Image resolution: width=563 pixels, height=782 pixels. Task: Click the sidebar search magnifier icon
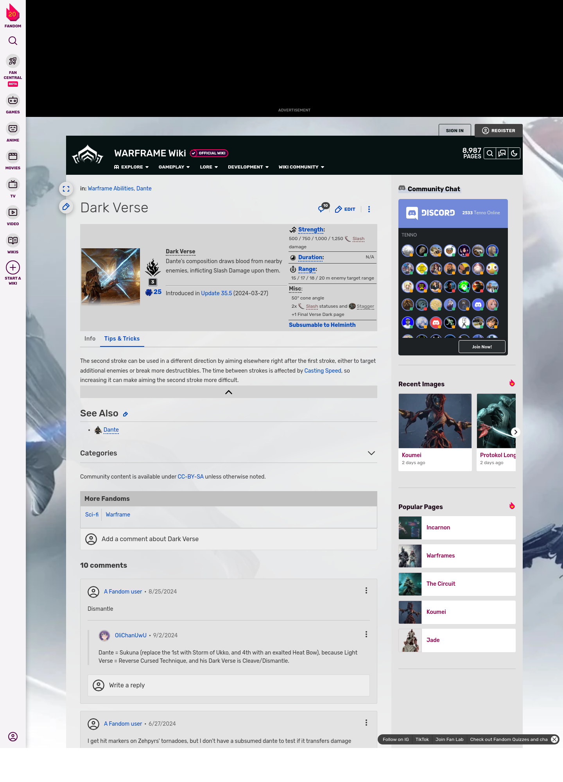13,41
